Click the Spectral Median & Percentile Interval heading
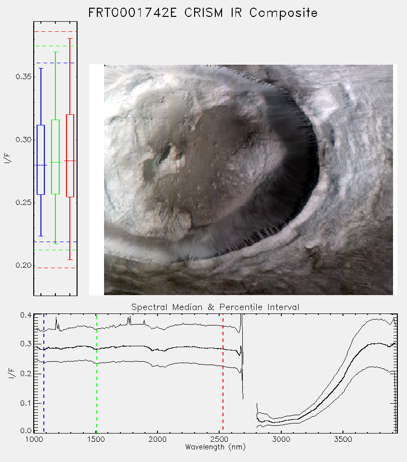Image resolution: width=407 pixels, height=462 pixels. [215, 307]
